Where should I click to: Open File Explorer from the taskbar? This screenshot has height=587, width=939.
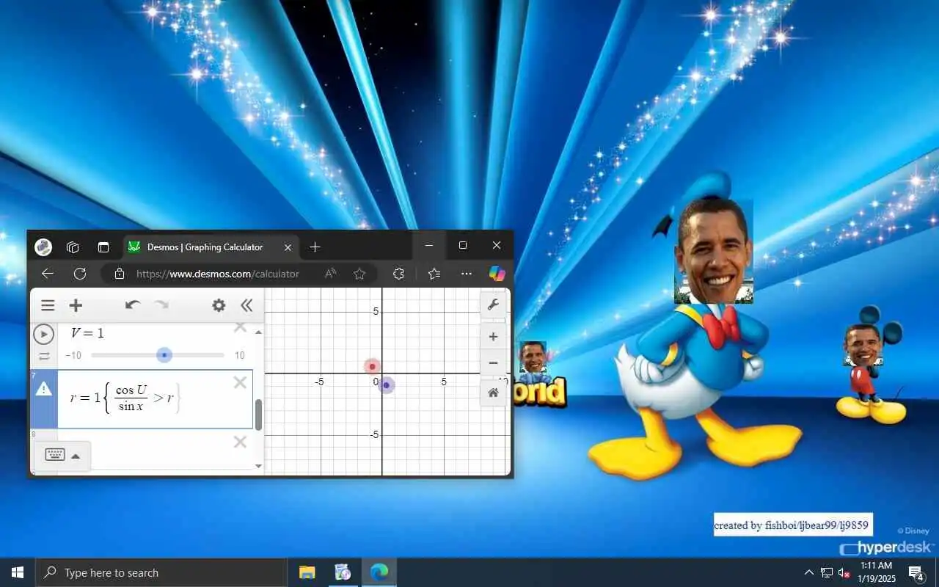pos(307,572)
